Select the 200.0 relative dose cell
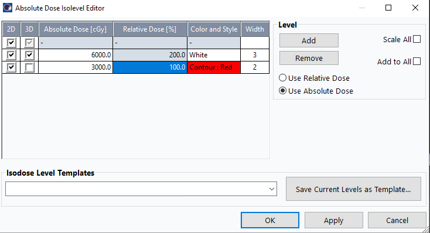This screenshot has width=430, height=233. (x=150, y=55)
